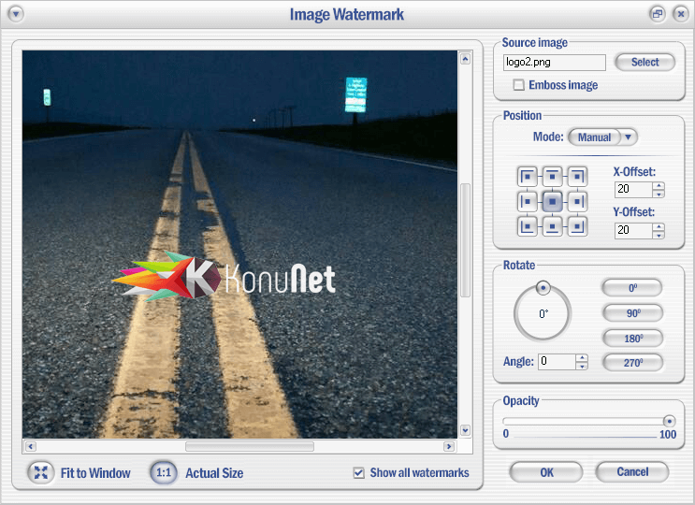The image size is (695, 505).
Task: Confirm with the OK button
Action: (546, 472)
